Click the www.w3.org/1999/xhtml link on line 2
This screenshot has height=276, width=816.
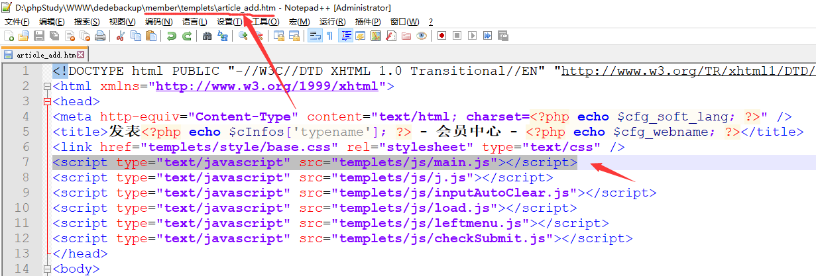click(266, 86)
